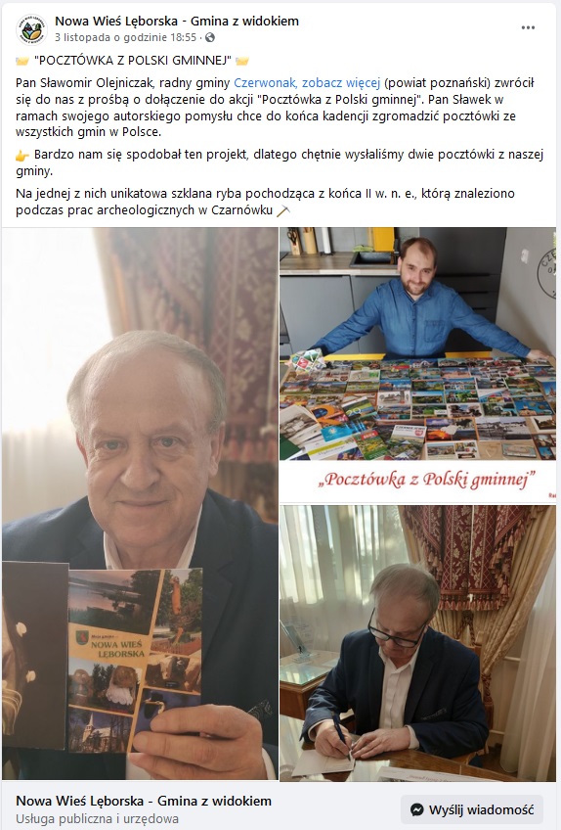The width and height of the screenshot is (561, 830).
Task: Click the Usługa publiczna i urzędowa category
Action: tap(98, 818)
